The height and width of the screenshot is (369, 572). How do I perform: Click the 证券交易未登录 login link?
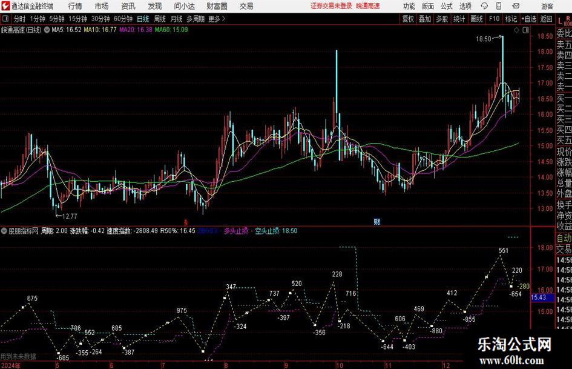pos(331,6)
